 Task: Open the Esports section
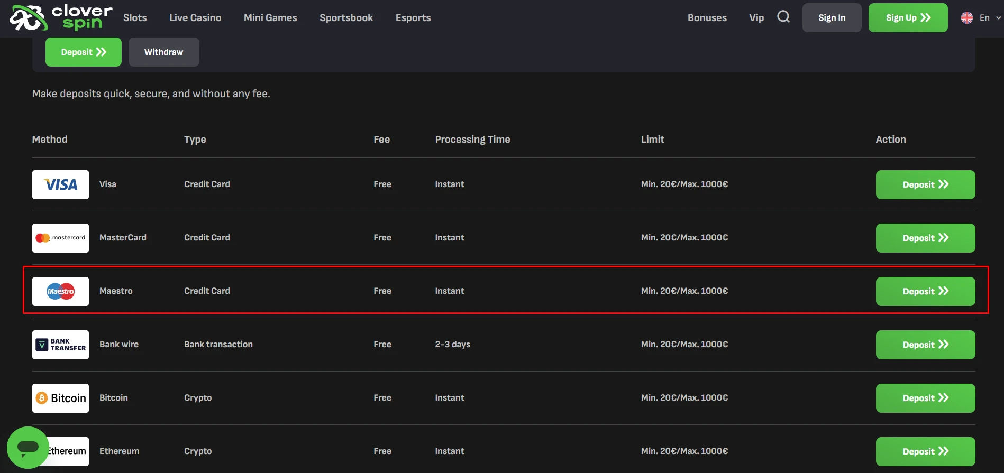413,17
